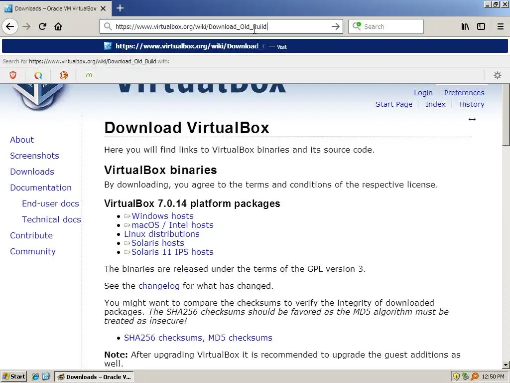Search with the DuckDuckGo icon
510x383 pixels.
64,76
